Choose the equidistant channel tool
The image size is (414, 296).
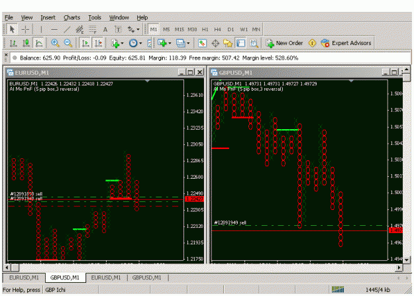(79, 29)
